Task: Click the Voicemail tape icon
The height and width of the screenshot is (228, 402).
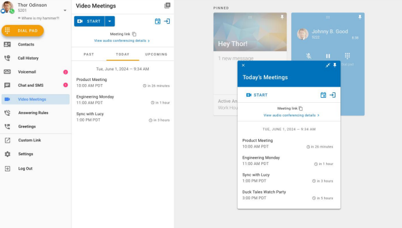Action: click(x=7, y=72)
